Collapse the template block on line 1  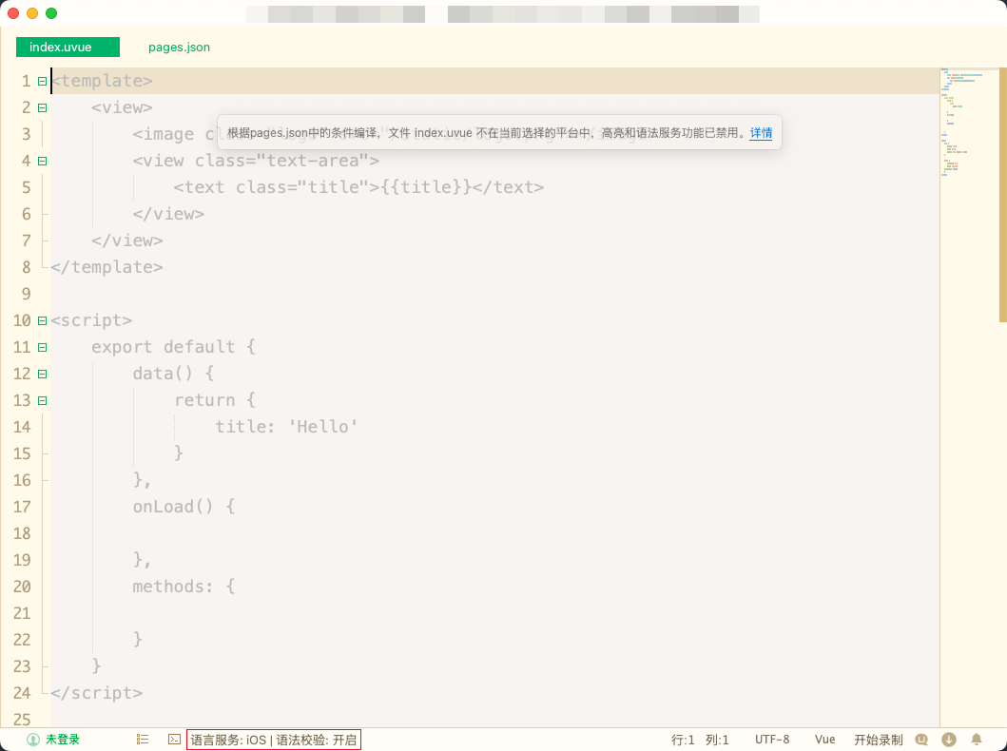tap(43, 82)
